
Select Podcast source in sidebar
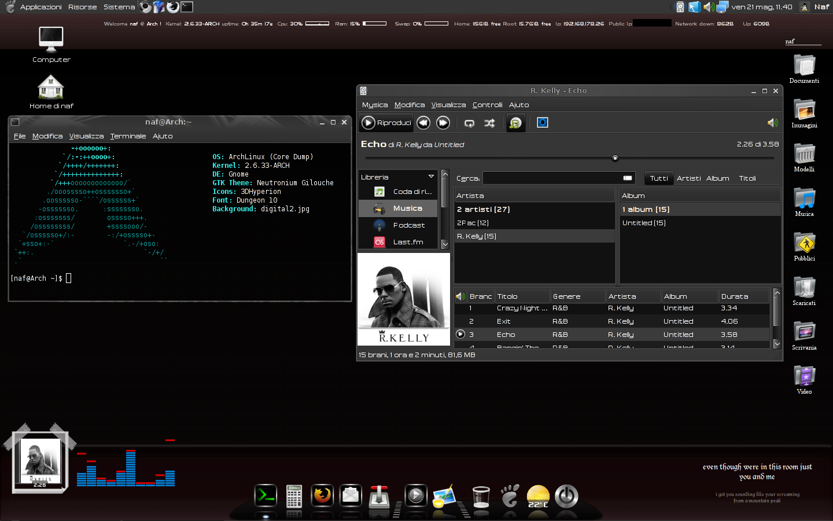coord(398,225)
